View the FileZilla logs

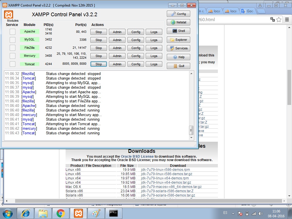coord(154,48)
